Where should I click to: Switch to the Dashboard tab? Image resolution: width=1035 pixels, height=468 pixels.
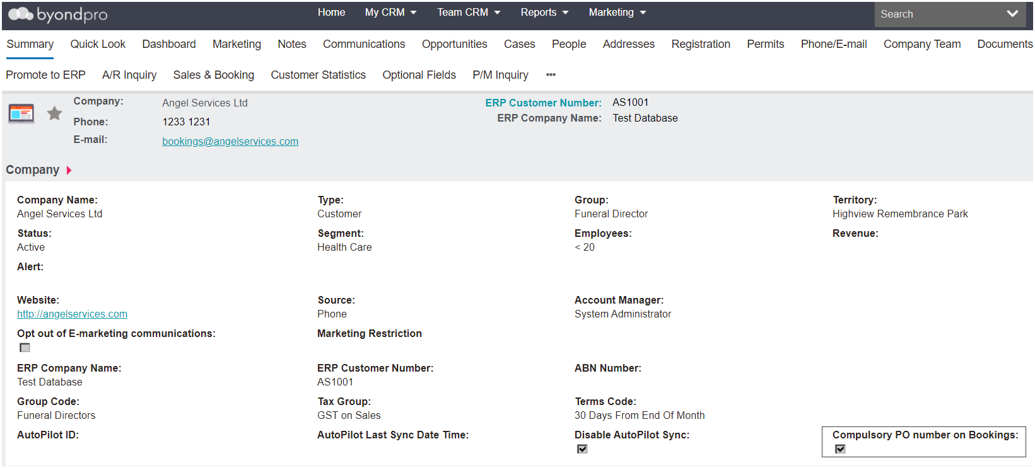tap(169, 44)
